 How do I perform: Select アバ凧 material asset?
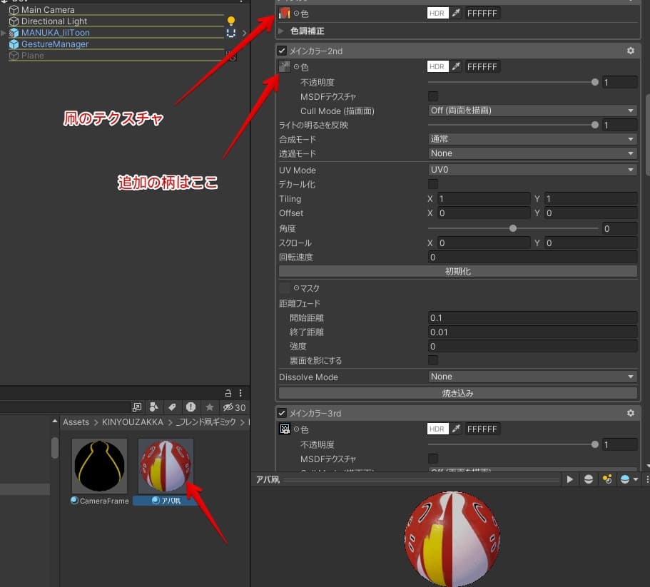tap(166, 472)
